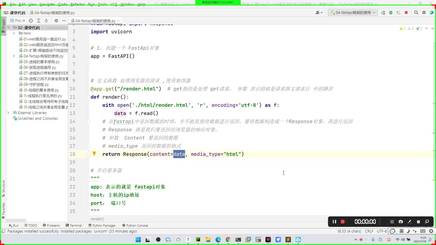Fold the render function at line 11

tap(88, 97)
